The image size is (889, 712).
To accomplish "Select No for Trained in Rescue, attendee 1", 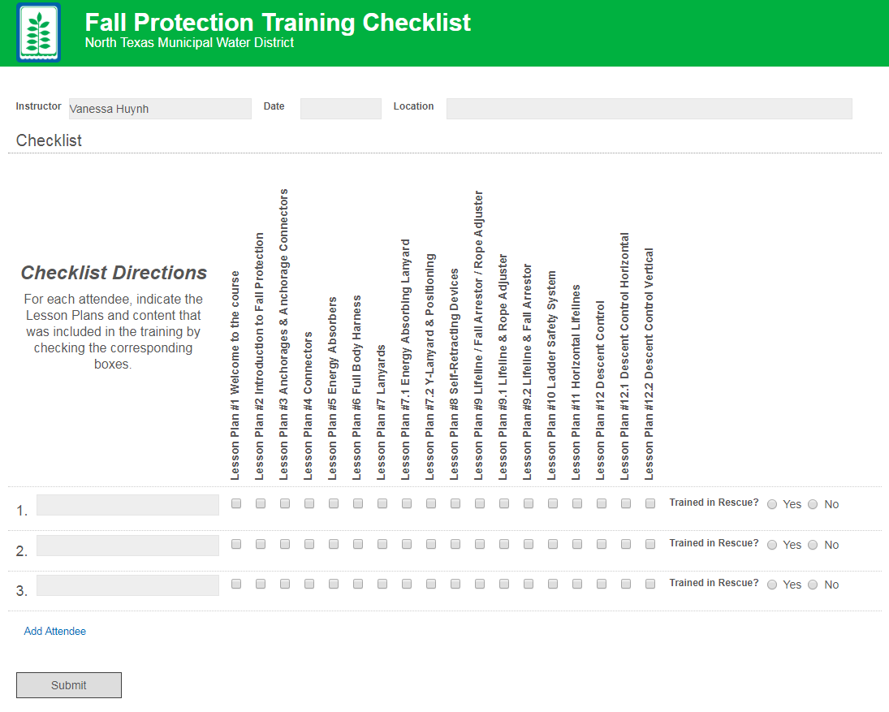I will pyautogui.click(x=813, y=504).
